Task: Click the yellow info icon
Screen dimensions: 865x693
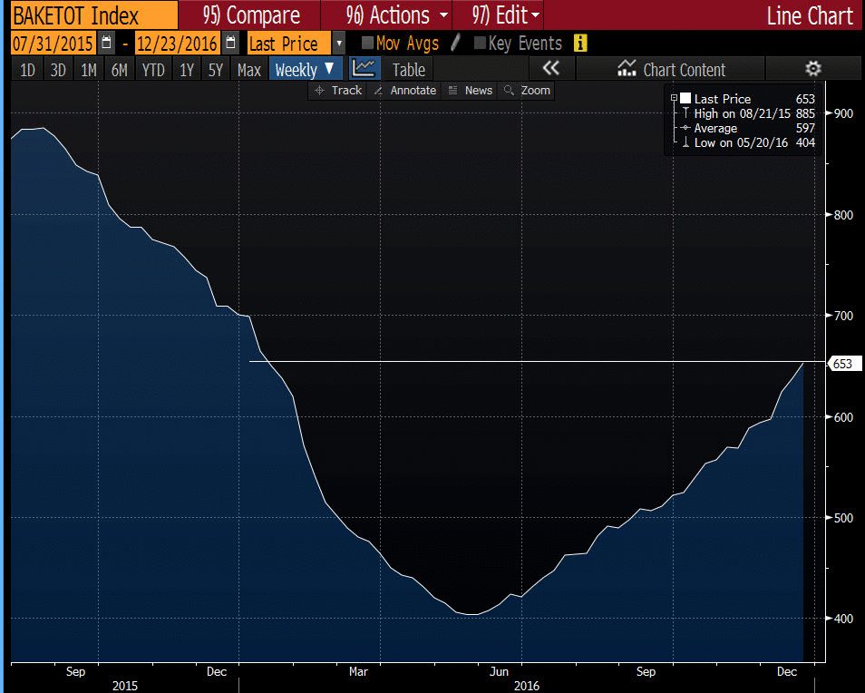Action: (579, 43)
